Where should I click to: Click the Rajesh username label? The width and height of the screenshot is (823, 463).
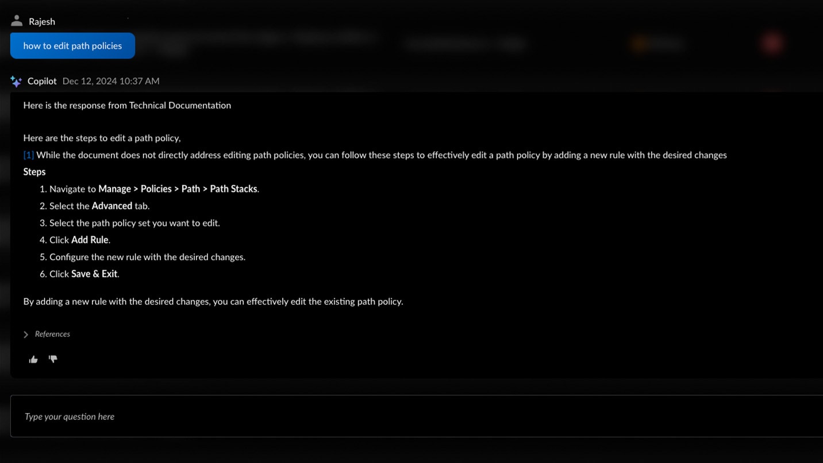[x=42, y=22]
